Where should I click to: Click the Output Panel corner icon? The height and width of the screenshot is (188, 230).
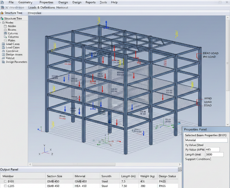180,169
